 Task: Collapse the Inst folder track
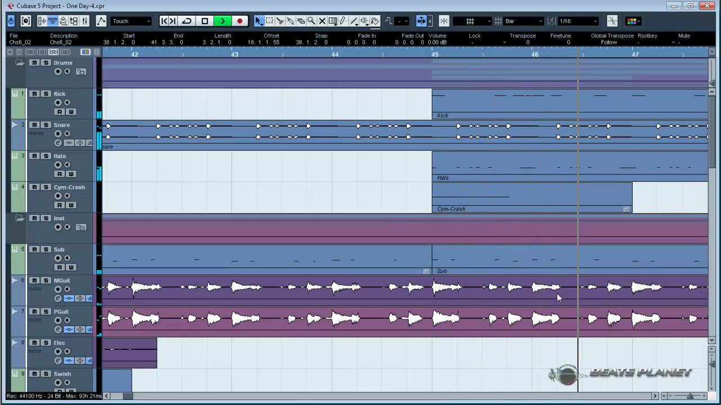[x=20, y=218]
